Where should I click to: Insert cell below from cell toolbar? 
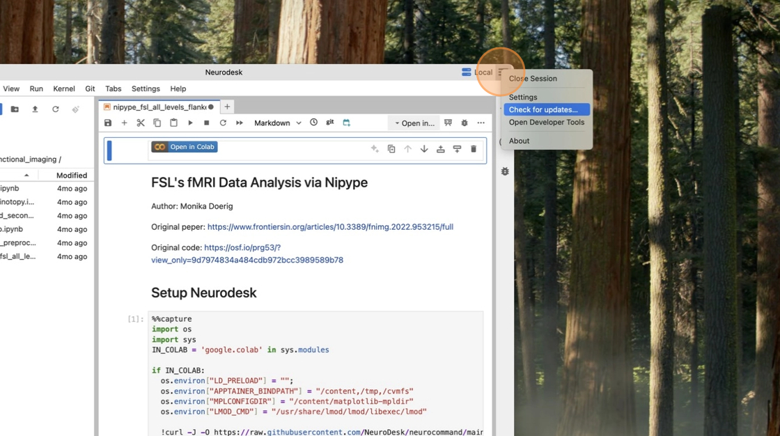(x=457, y=149)
